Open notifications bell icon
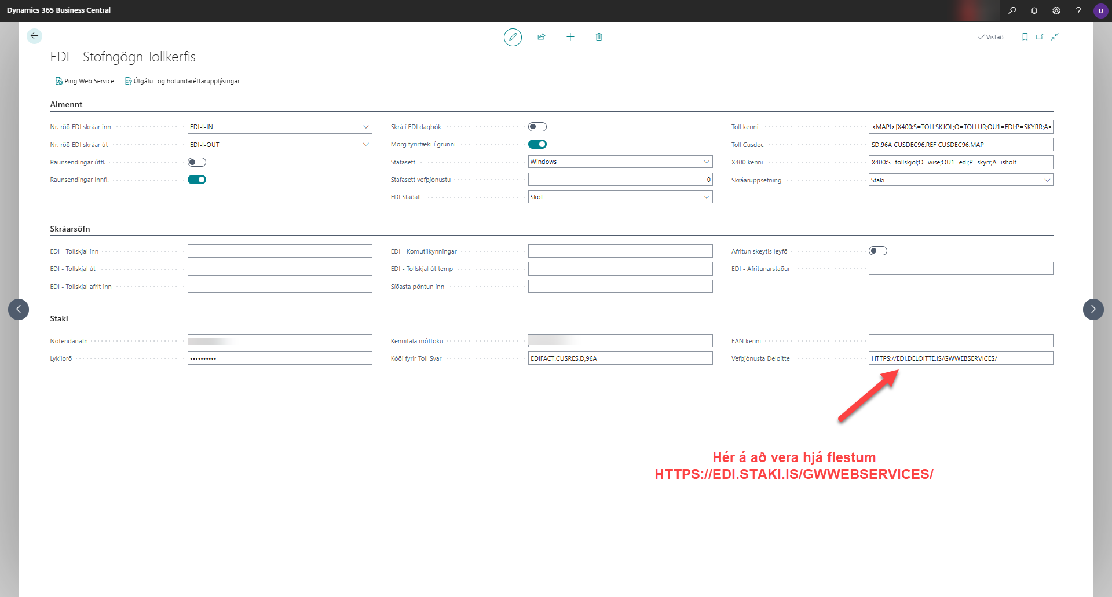 pos(1034,10)
